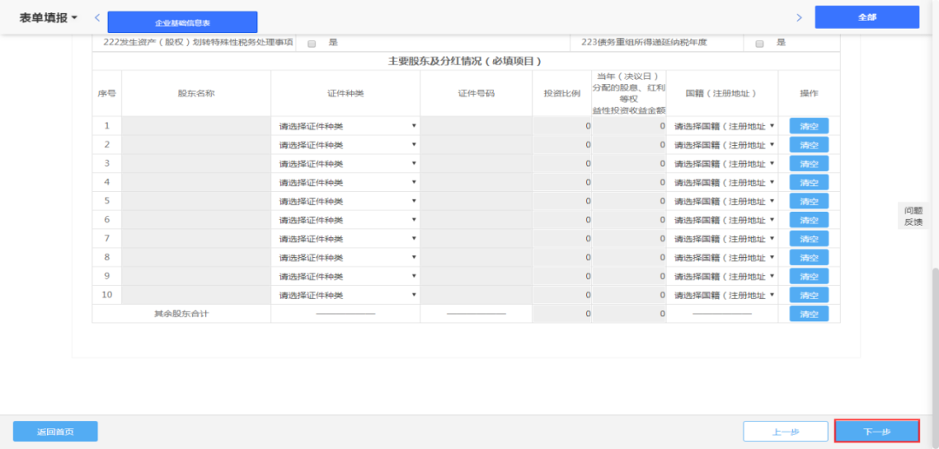Click the left arrow tab navigation chevron
This screenshot has height=449, width=939.
coord(97,17)
